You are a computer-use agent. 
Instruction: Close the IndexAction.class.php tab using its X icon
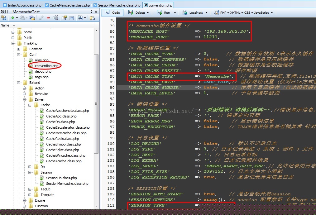[5, 5]
